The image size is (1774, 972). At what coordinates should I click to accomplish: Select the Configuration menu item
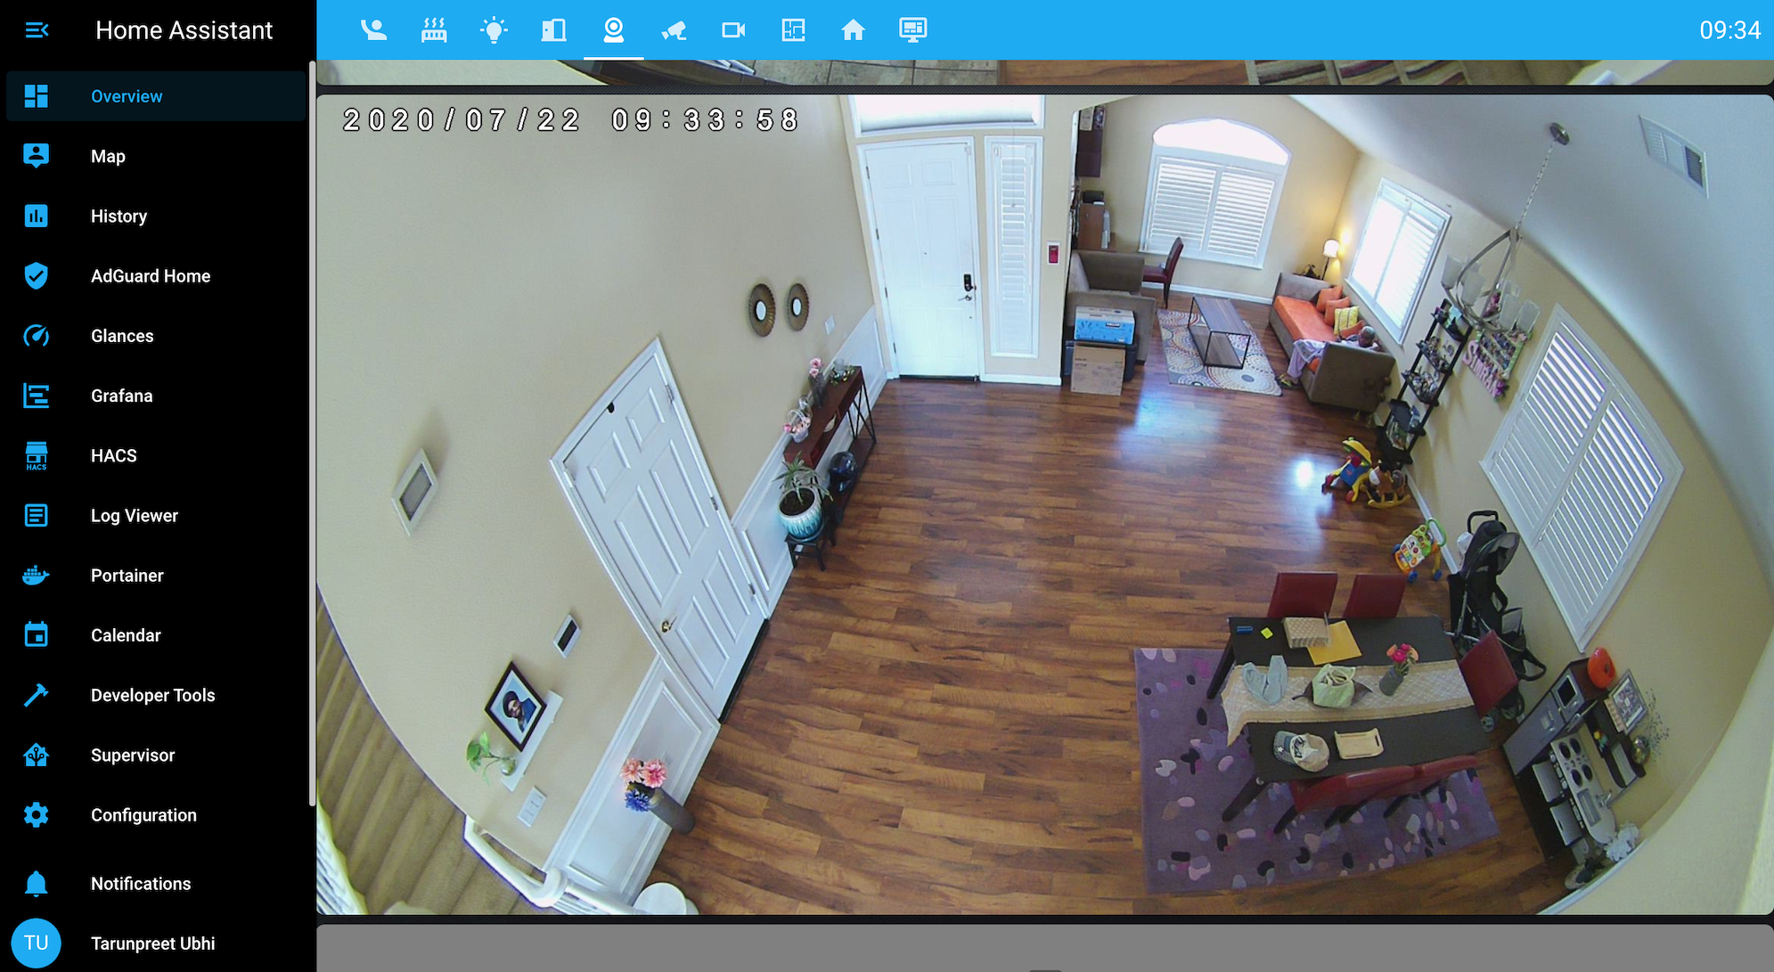coord(143,814)
